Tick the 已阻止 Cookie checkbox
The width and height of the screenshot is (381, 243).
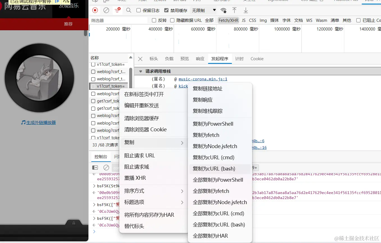[x=358, y=20]
